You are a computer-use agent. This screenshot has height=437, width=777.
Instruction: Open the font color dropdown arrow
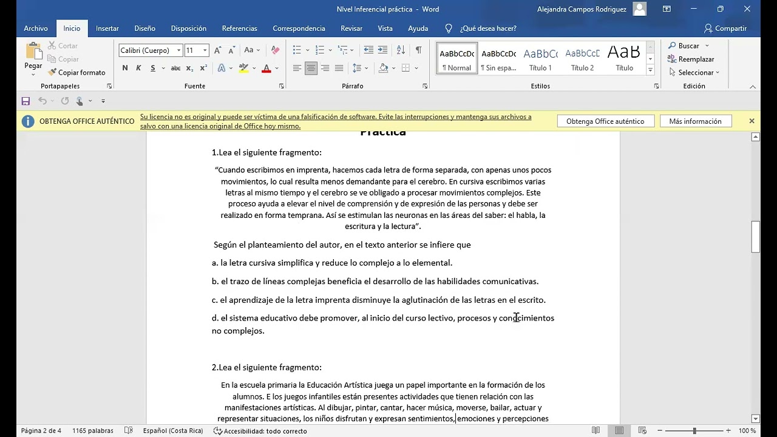click(x=277, y=68)
